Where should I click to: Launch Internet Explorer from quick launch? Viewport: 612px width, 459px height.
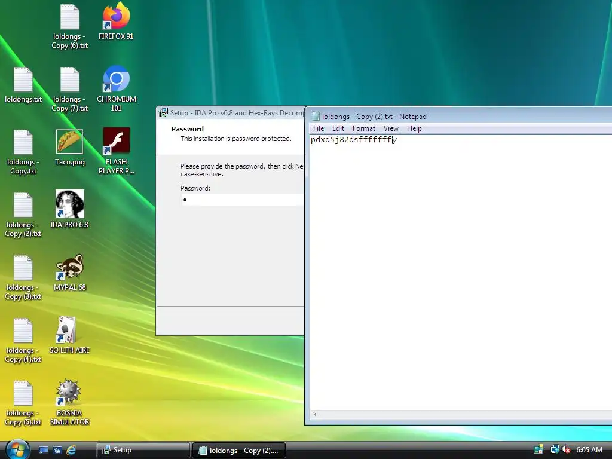[71, 450]
